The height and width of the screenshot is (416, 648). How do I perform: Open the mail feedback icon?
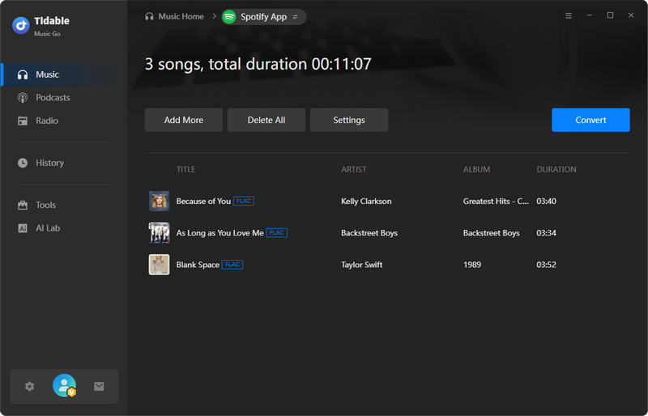[99, 386]
